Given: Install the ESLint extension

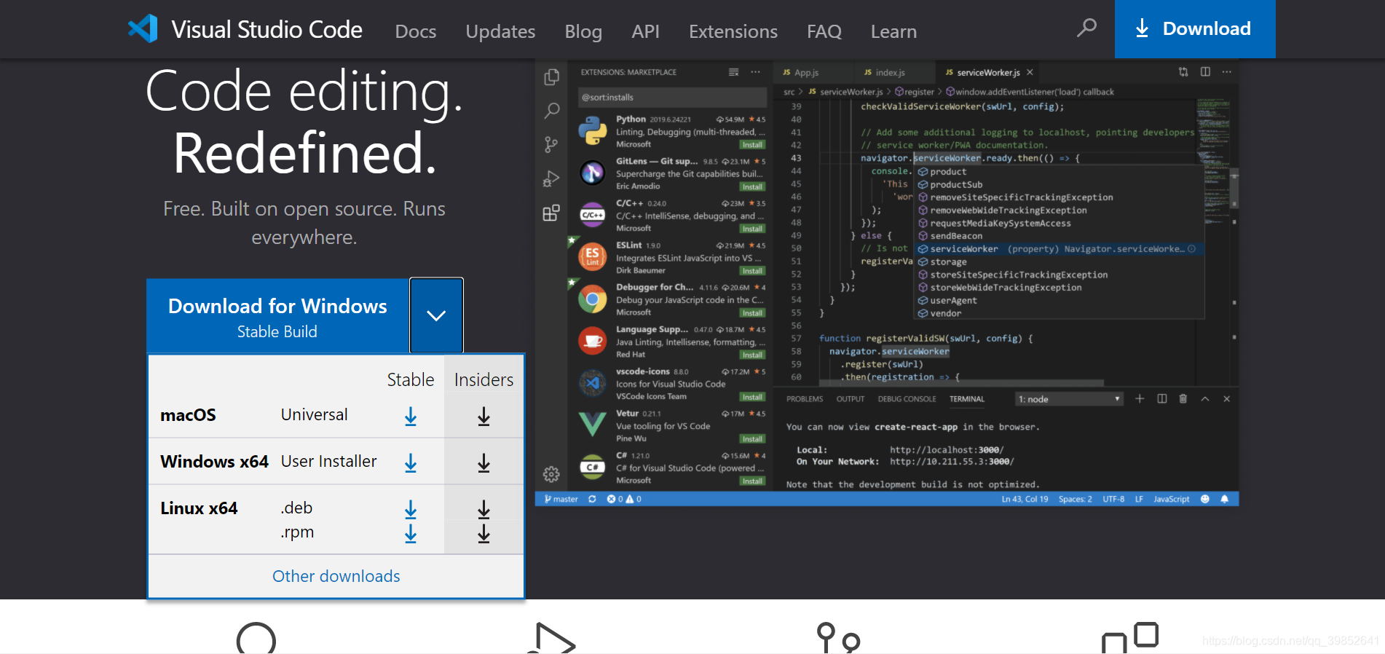Looking at the screenshot, I should [x=752, y=271].
